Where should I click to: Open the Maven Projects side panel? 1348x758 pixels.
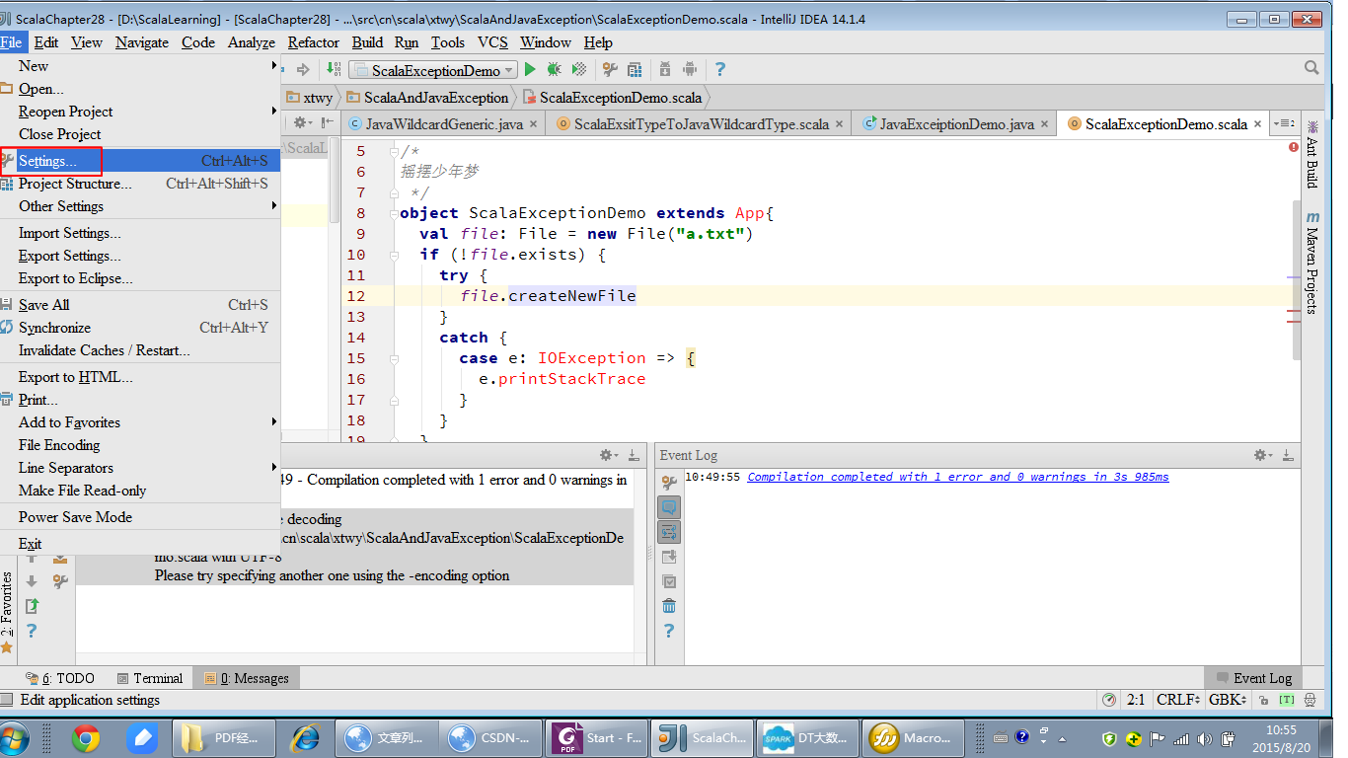[x=1312, y=263]
